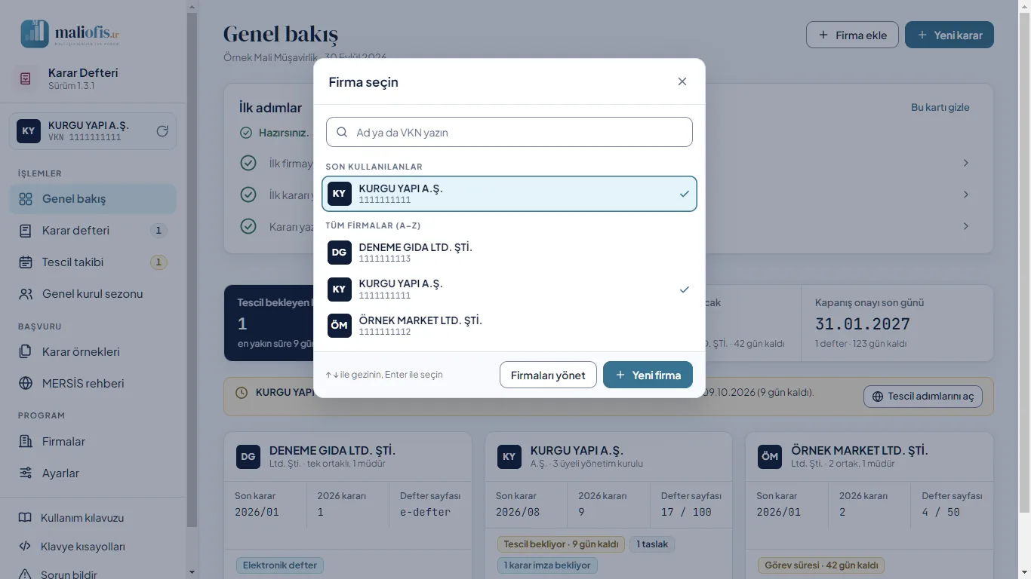The height and width of the screenshot is (579, 1031).
Task: Go to Genel bakış in the sidebar
Action: click(x=93, y=199)
